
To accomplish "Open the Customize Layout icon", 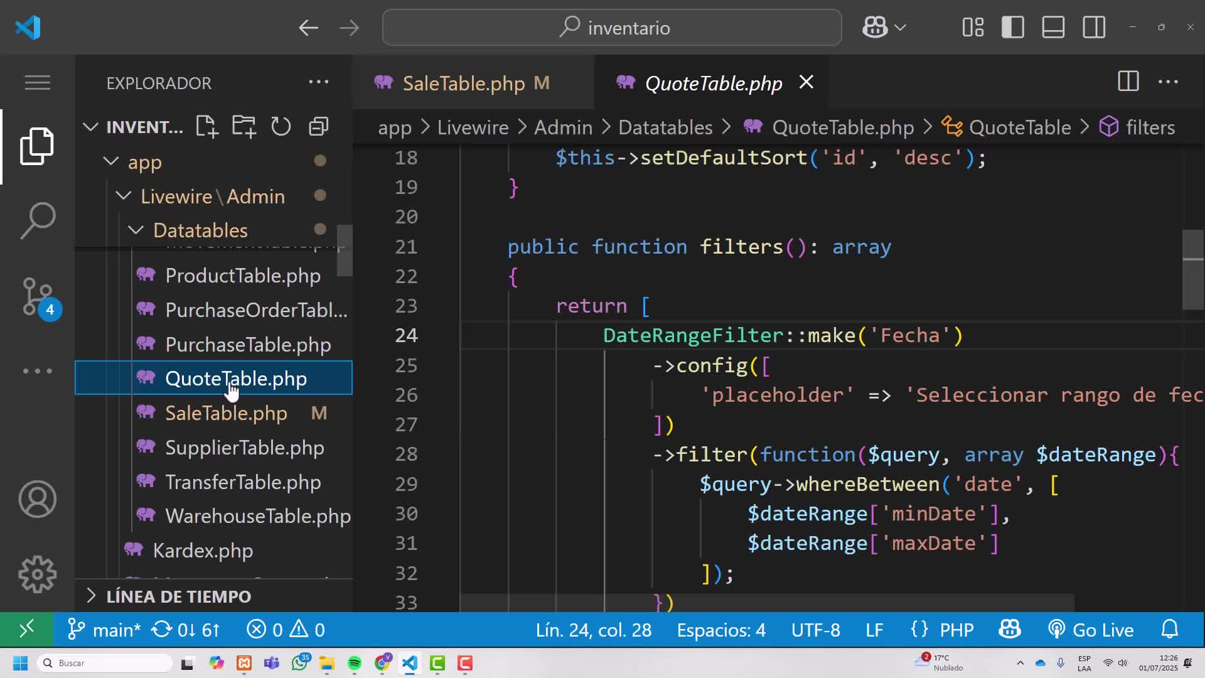I will pos(973,28).
